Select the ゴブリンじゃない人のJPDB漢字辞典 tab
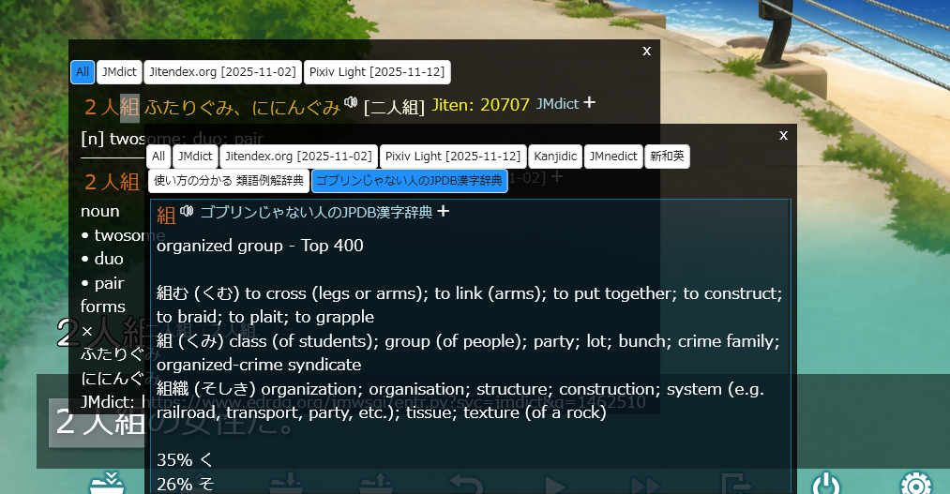This screenshot has height=494, width=950. [x=409, y=180]
